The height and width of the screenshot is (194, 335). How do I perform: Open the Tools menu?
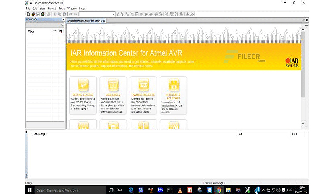[x=62, y=8]
